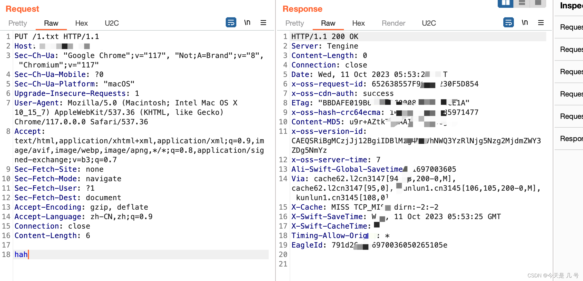Screen dimensions: 583x281
Task: Click 'Content-Length: 6' in the request
Action: (x=52, y=236)
